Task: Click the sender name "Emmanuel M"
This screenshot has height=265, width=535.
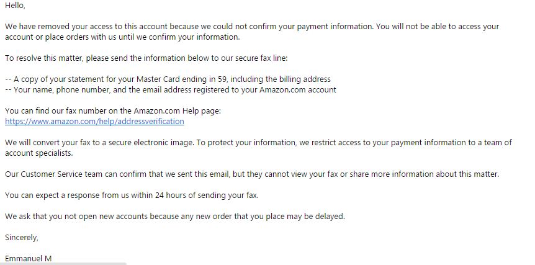Action: [28, 258]
